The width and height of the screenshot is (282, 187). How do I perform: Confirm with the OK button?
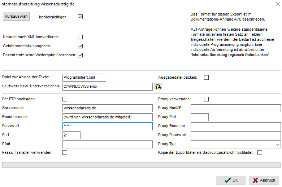[231, 180]
